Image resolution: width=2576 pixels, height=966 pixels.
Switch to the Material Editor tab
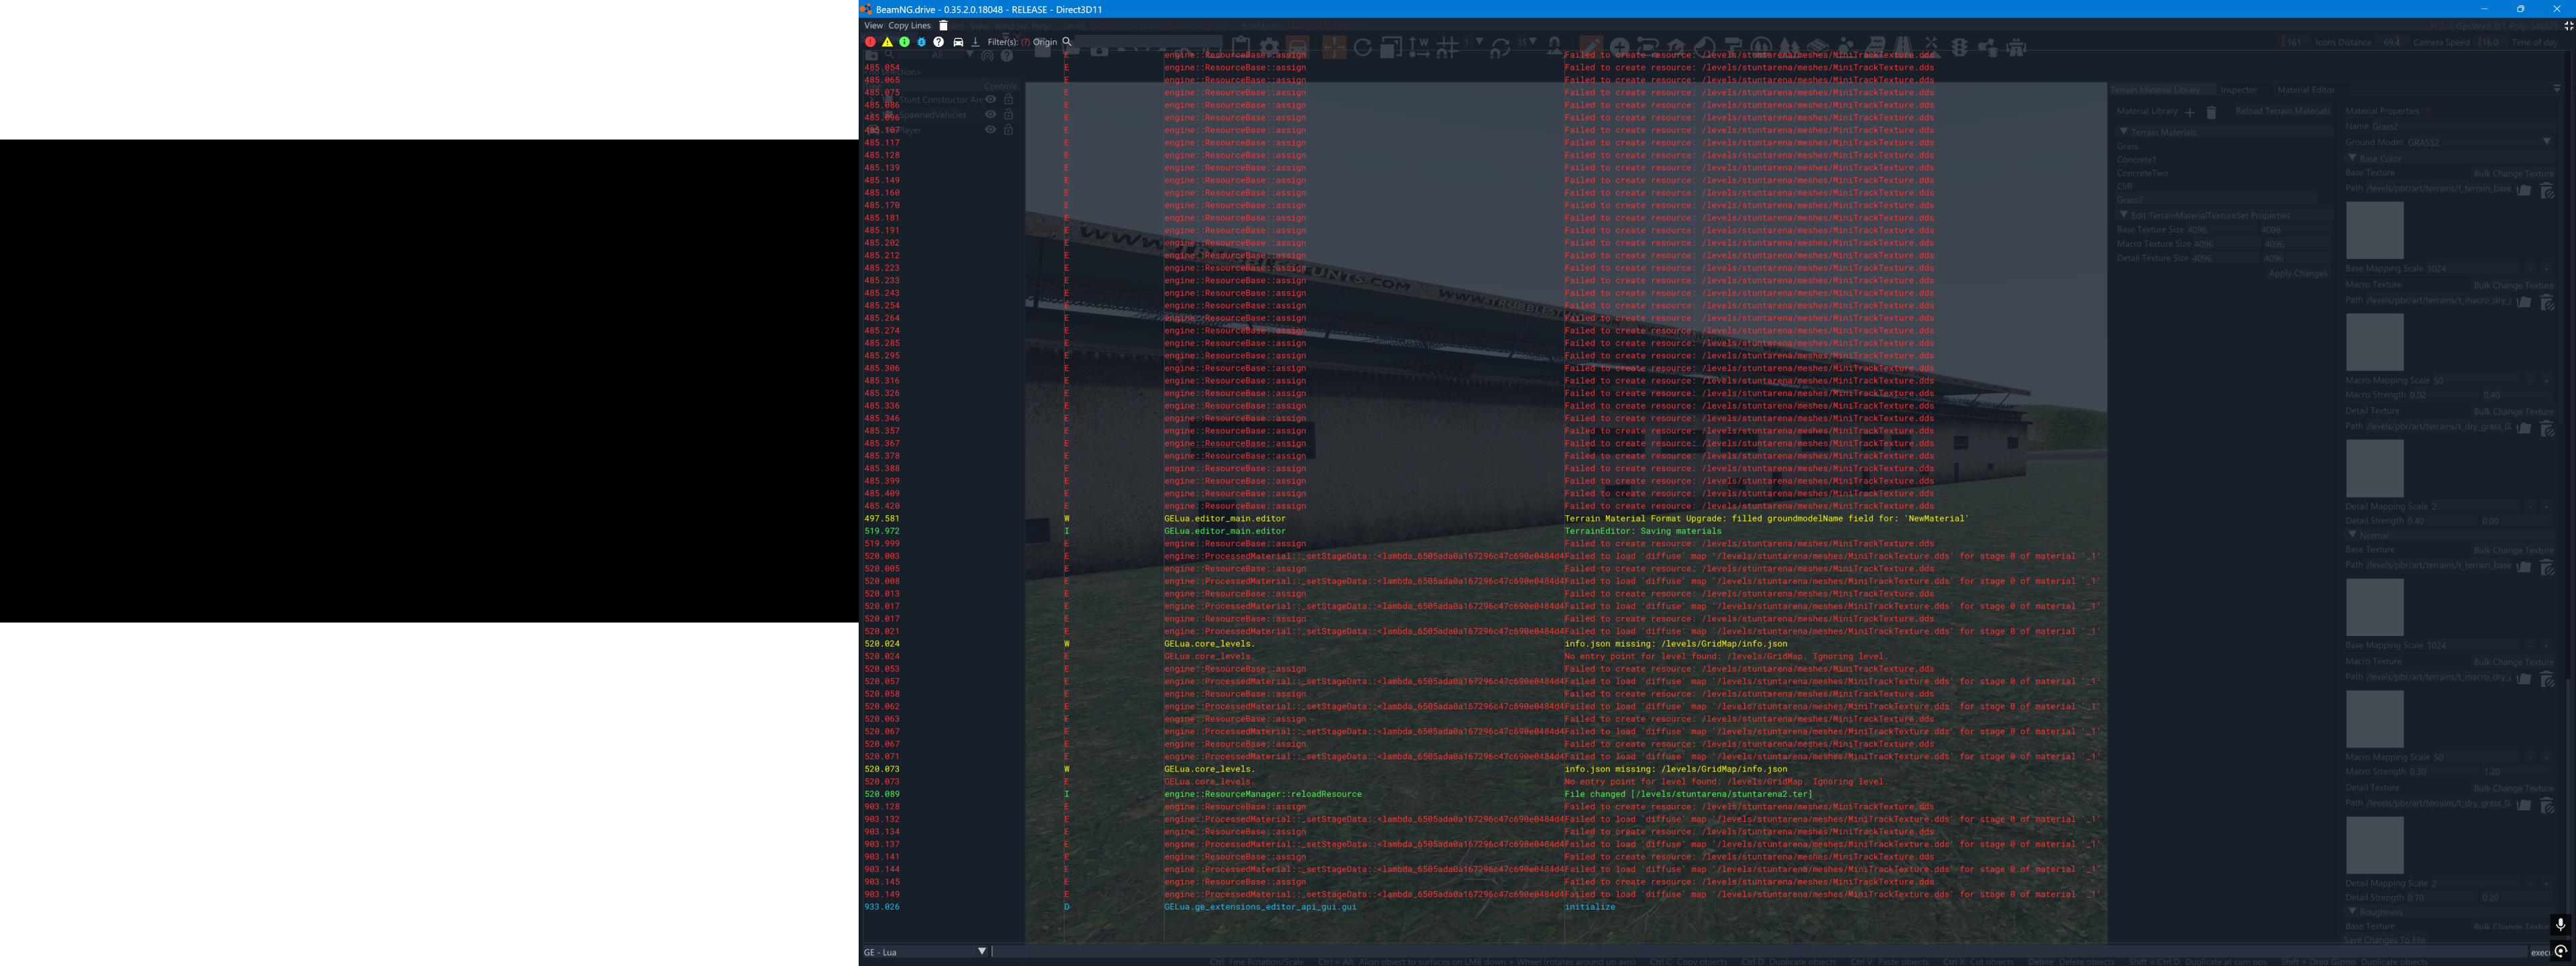pyautogui.click(x=2305, y=90)
